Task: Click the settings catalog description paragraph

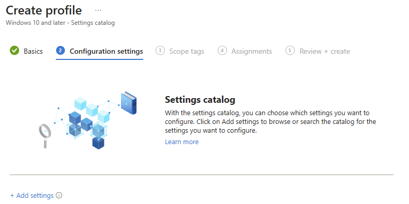Action: point(270,122)
